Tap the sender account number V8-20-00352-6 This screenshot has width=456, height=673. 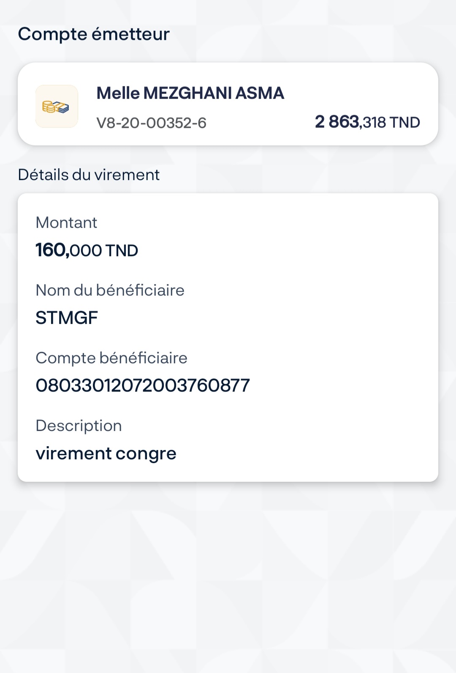click(151, 123)
